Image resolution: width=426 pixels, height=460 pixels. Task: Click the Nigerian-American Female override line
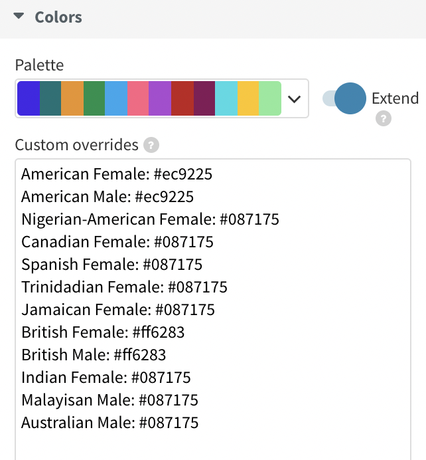click(150, 219)
